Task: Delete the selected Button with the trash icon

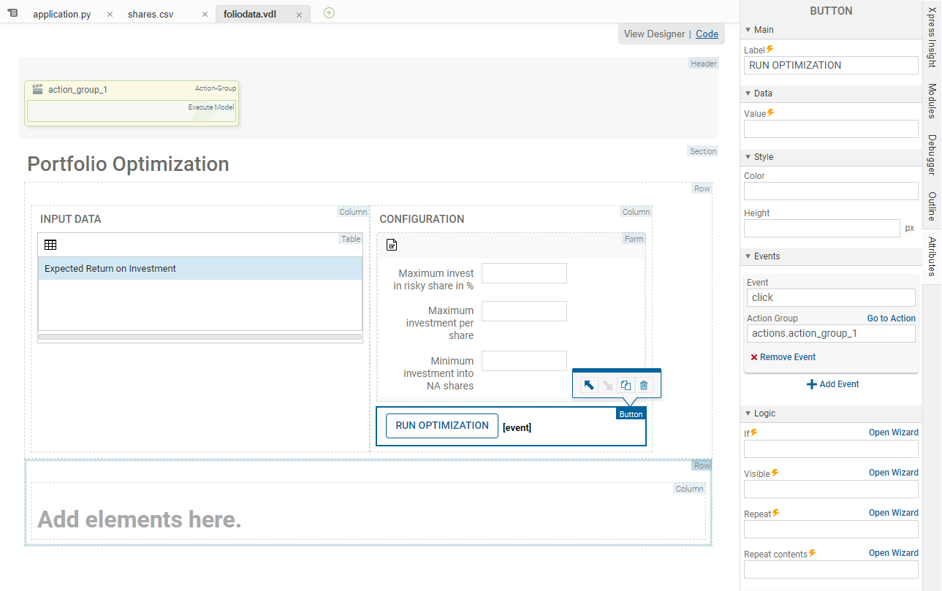Action: coord(643,385)
